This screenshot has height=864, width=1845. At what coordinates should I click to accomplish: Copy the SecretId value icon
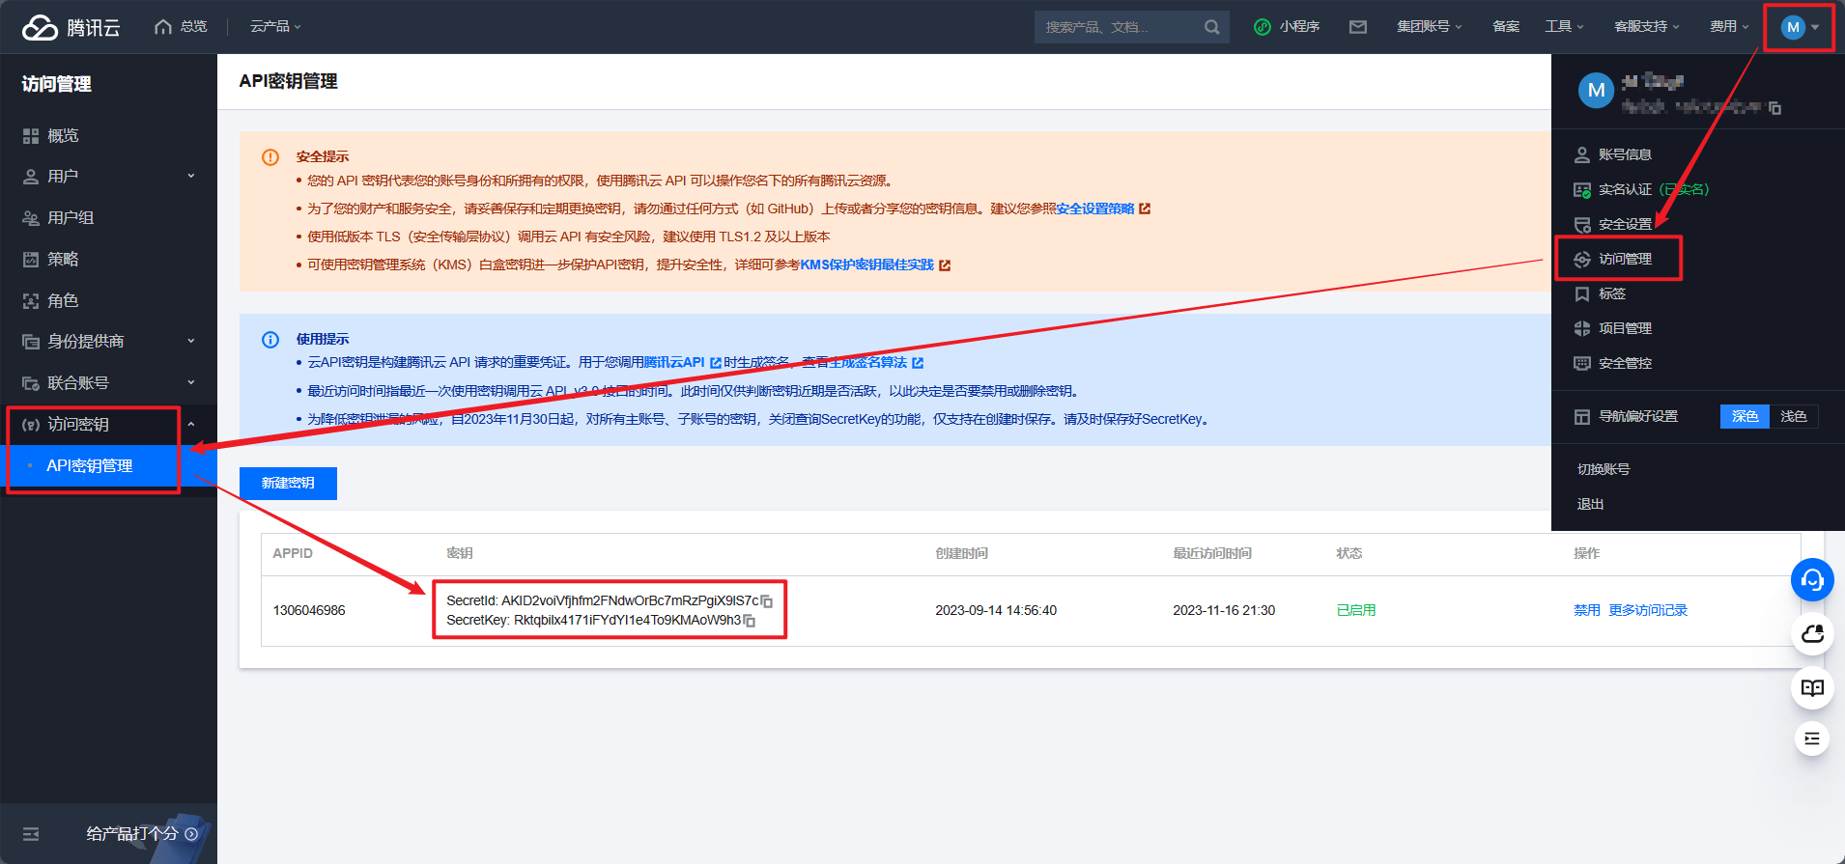(767, 601)
